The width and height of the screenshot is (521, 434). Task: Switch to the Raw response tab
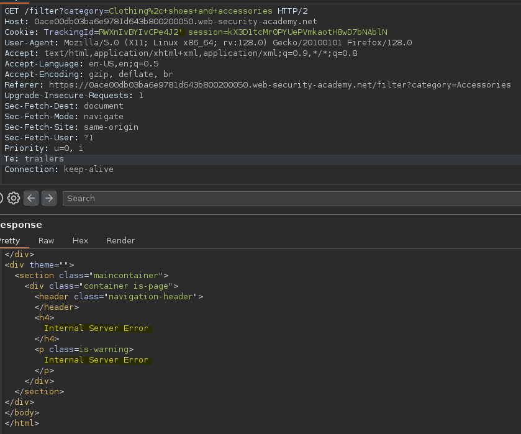pos(46,241)
